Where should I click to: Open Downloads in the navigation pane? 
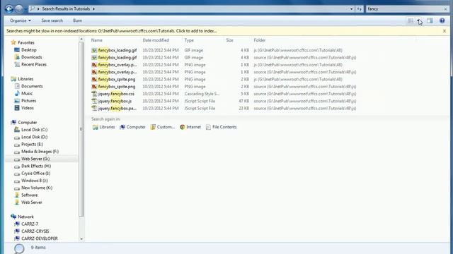tap(31, 57)
